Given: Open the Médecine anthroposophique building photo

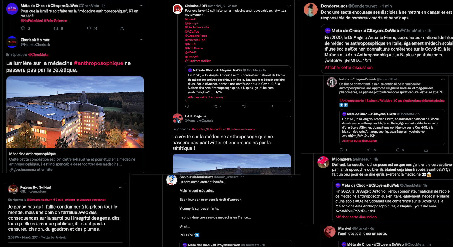Looking at the screenshot, I should (75, 112).
